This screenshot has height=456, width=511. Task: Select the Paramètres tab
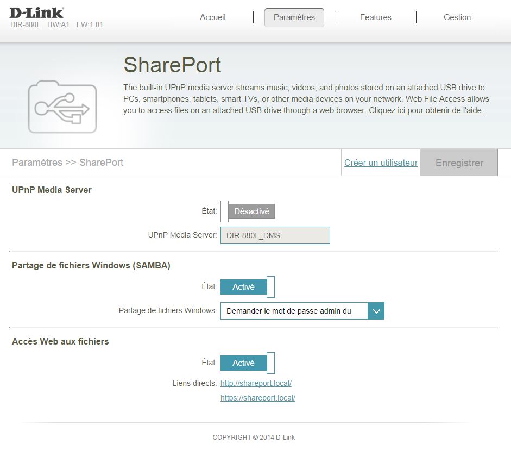click(294, 17)
